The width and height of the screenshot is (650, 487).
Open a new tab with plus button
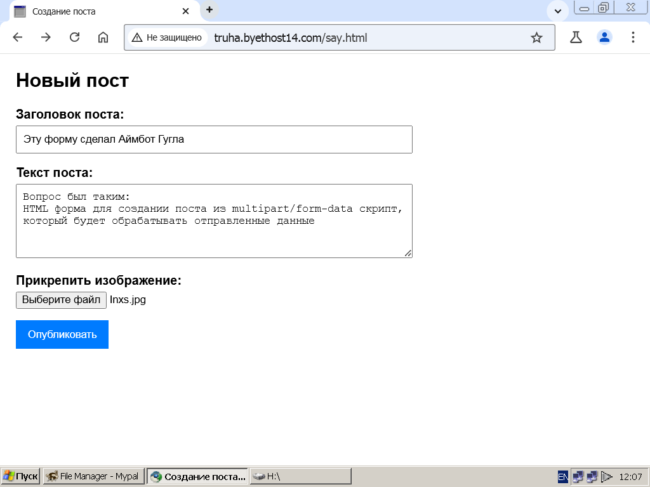click(x=209, y=10)
